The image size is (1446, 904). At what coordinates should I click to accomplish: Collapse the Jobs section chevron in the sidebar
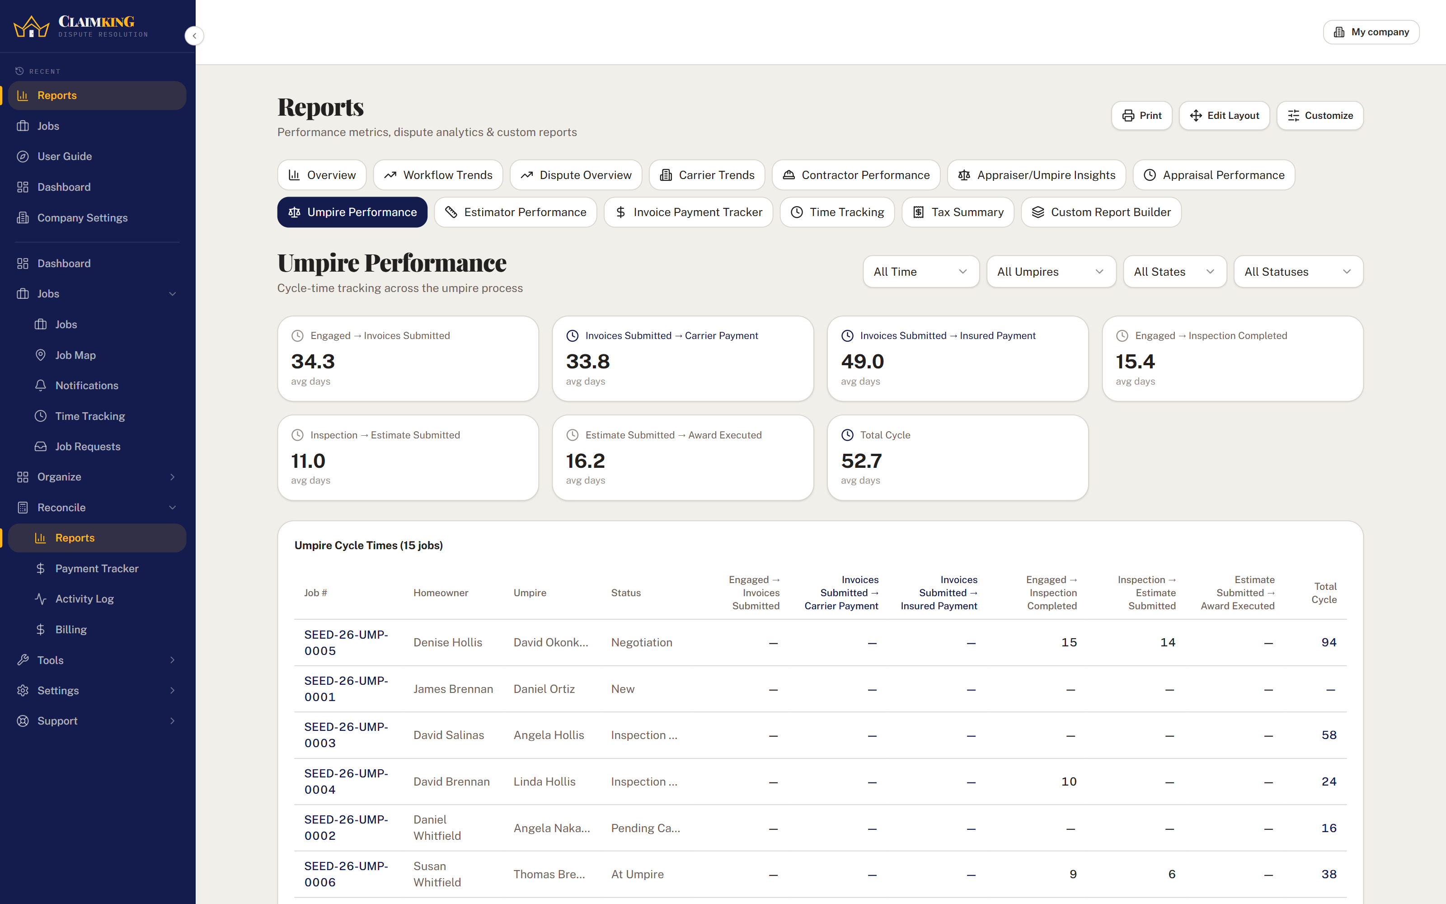coord(173,294)
